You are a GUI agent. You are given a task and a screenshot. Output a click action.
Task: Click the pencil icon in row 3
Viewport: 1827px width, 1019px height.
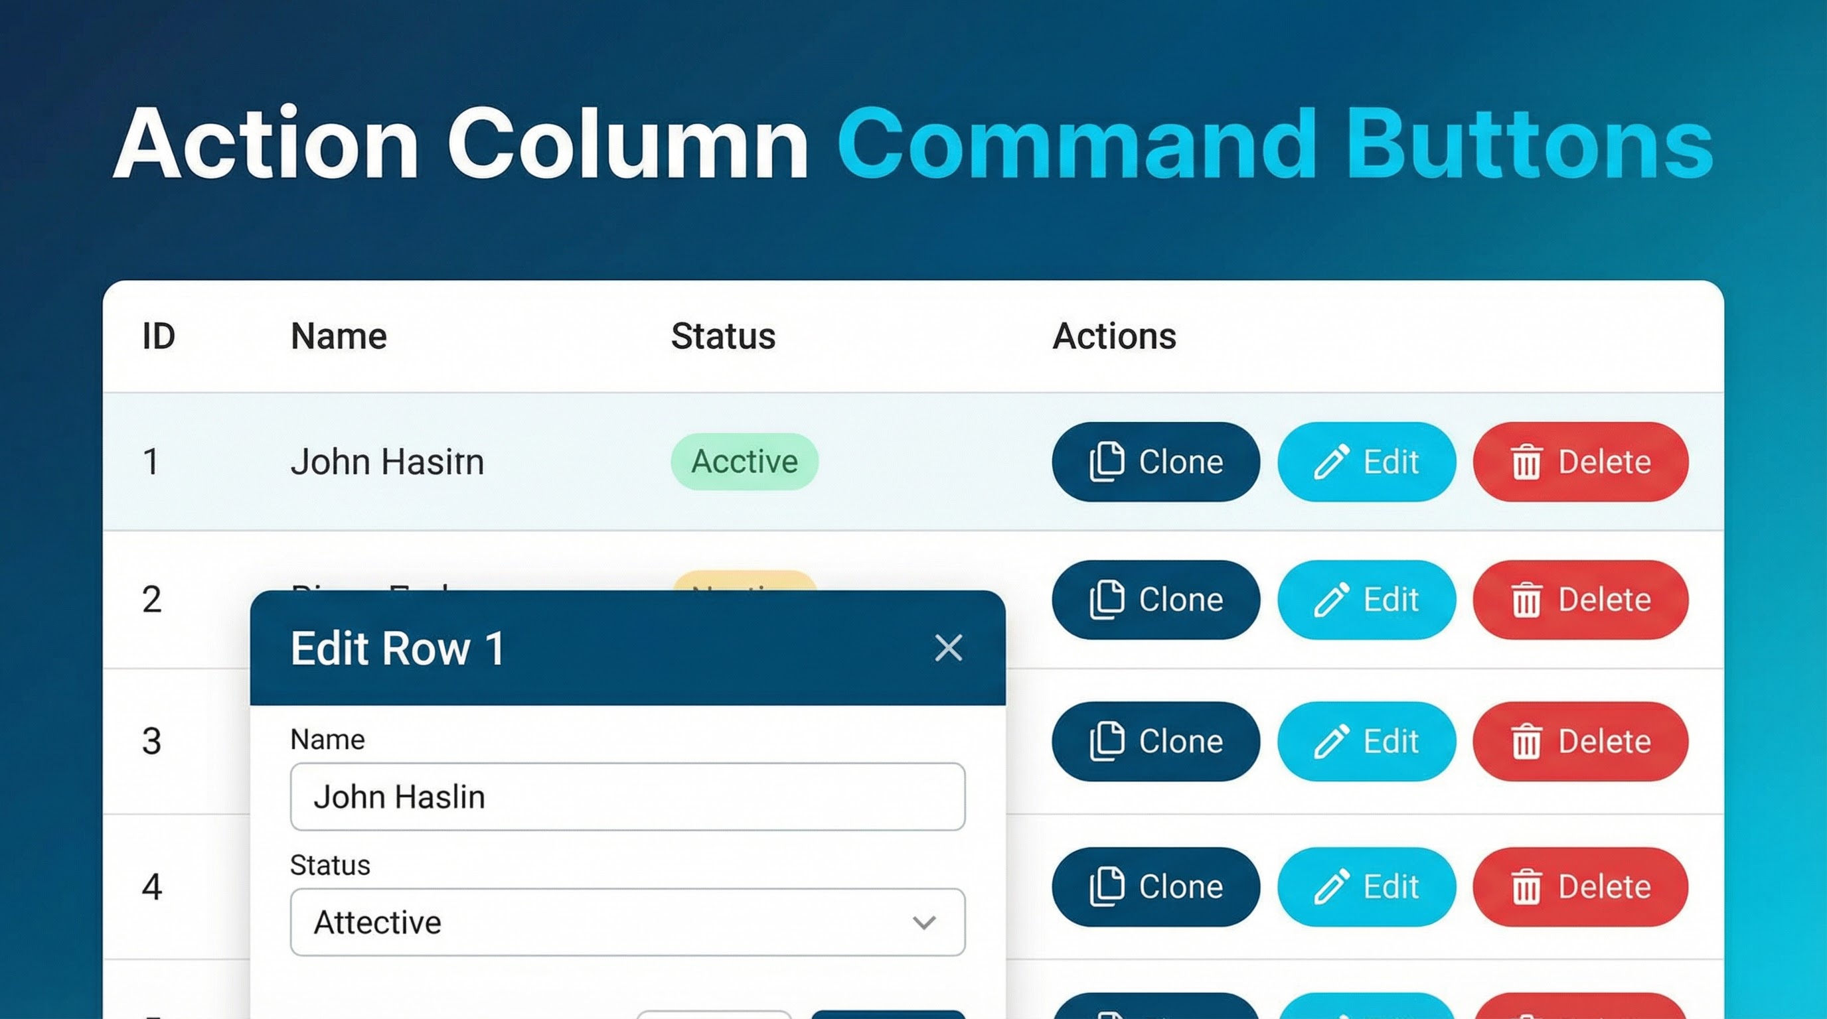click(1331, 741)
